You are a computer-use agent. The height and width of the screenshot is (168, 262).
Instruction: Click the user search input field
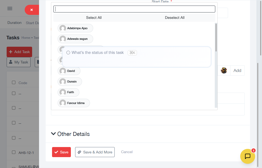click(134, 9)
